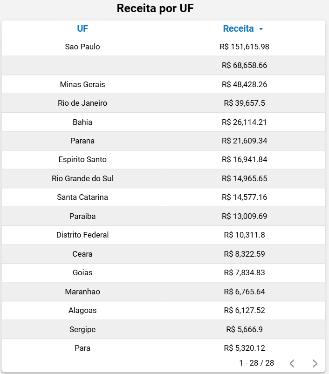Screen dimensions: 329x374
Task: Click revenue value R$ 151,615.98
Action: 244,47
